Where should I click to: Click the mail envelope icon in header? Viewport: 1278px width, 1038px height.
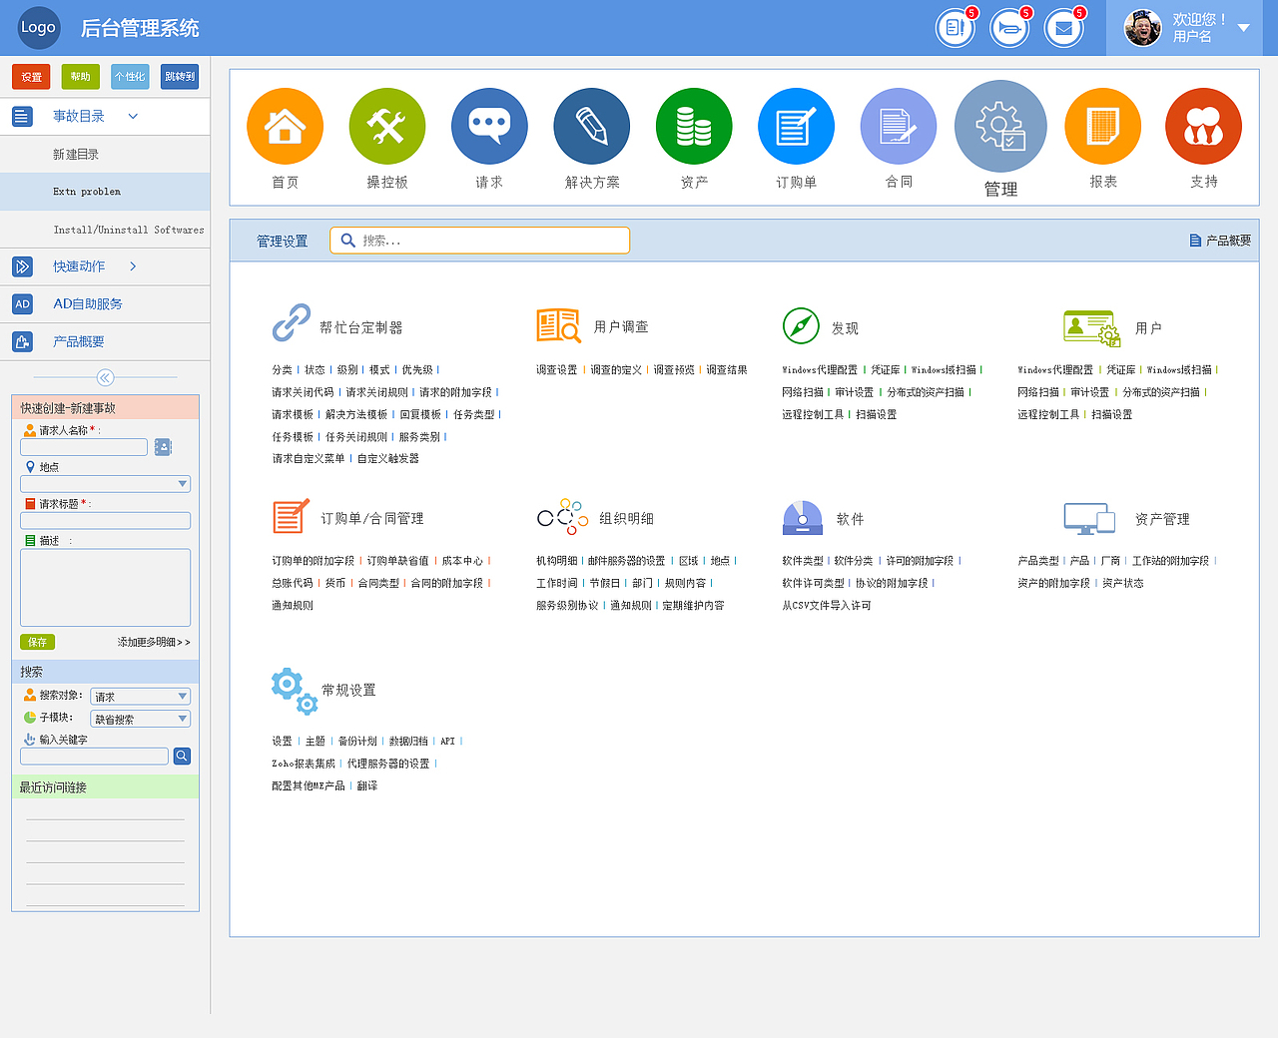point(1063,28)
